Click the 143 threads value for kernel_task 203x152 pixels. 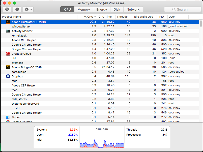coord(128,35)
